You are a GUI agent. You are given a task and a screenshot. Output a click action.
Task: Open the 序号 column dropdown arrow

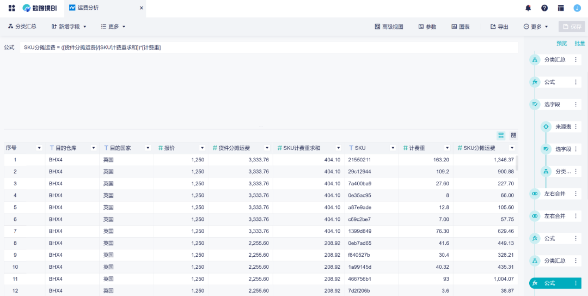(39, 148)
